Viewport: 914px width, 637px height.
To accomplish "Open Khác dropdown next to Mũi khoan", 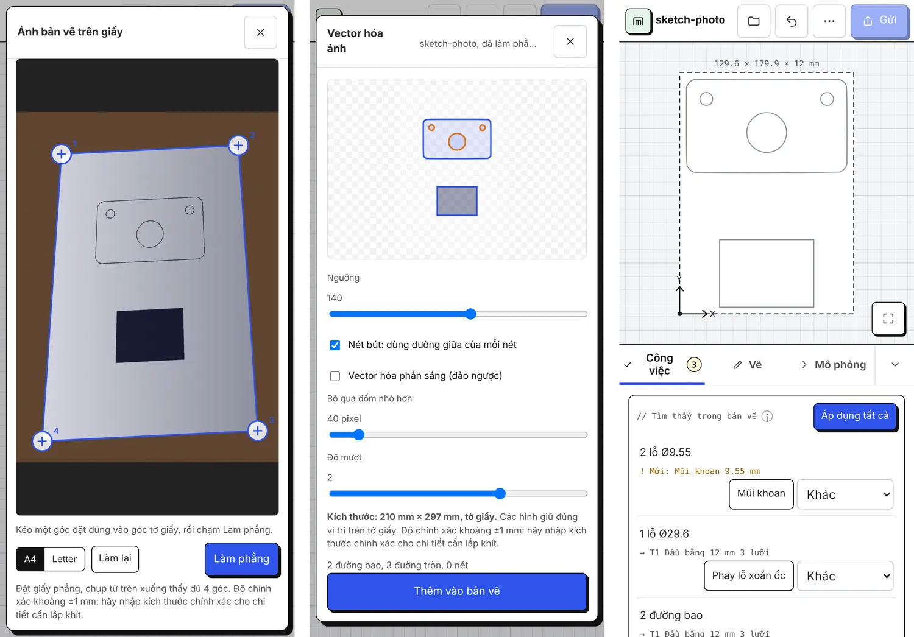I will pyautogui.click(x=845, y=494).
